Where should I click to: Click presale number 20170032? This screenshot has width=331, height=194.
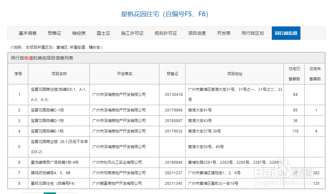click(174, 131)
